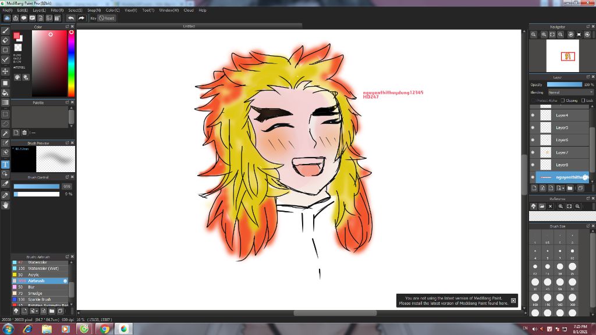This screenshot has height=335, width=596.
Task: Click the Redo arrow in toolbar
Action: (81, 18)
